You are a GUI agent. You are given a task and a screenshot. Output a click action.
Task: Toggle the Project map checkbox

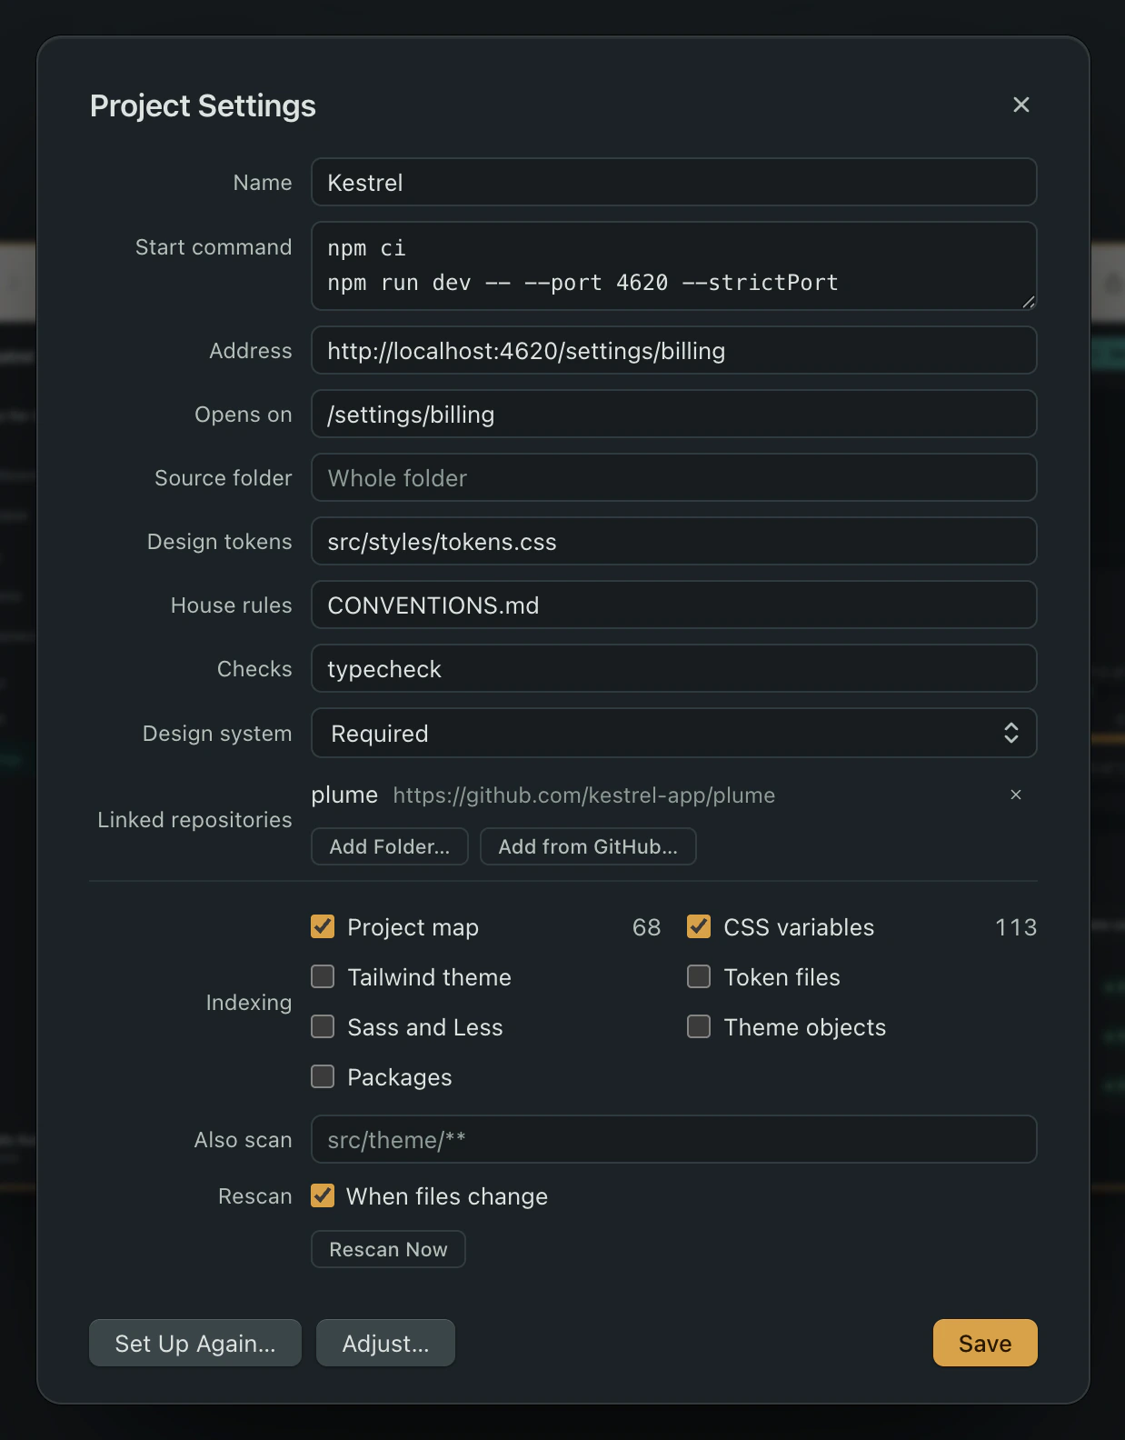click(x=323, y=926)
